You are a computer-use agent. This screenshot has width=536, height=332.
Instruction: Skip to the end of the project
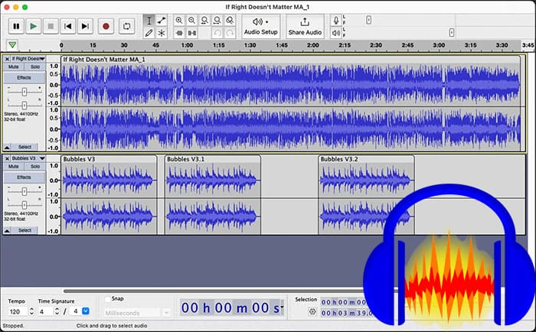(85, 26)
